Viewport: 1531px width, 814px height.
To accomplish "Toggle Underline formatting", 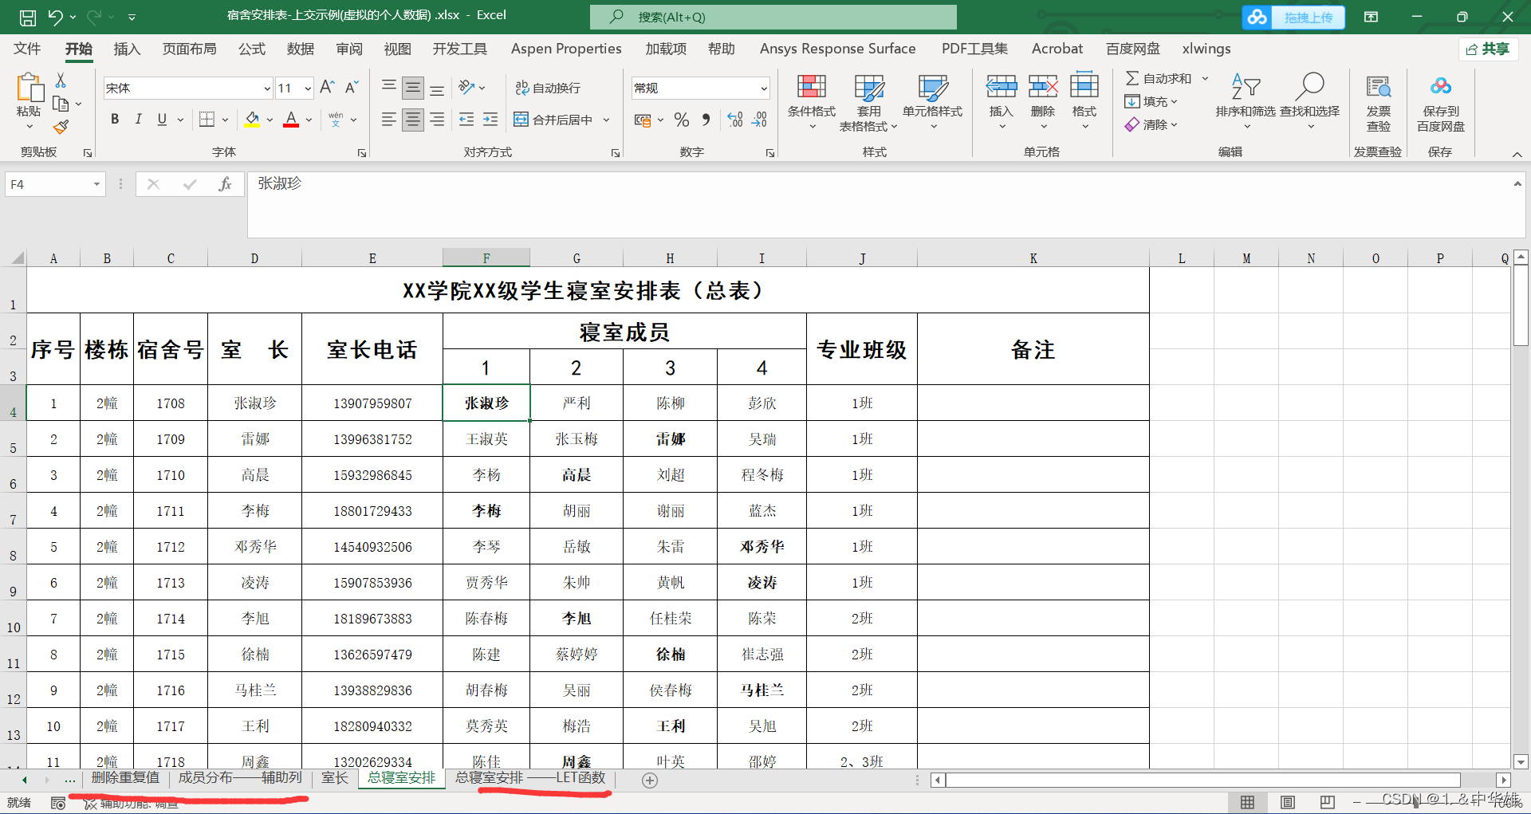I will click(162, 120).
